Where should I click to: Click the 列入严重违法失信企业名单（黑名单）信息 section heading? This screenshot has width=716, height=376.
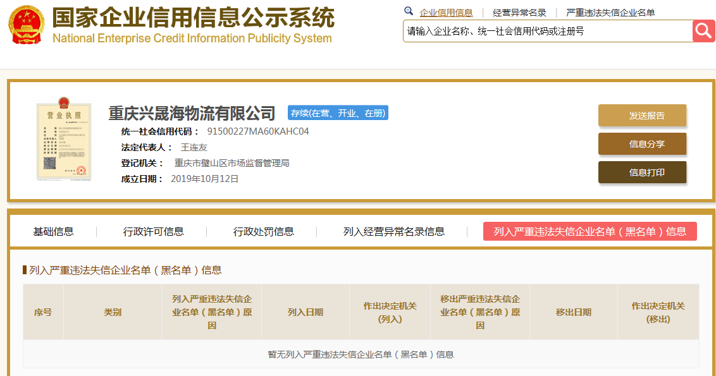[126, 270]
